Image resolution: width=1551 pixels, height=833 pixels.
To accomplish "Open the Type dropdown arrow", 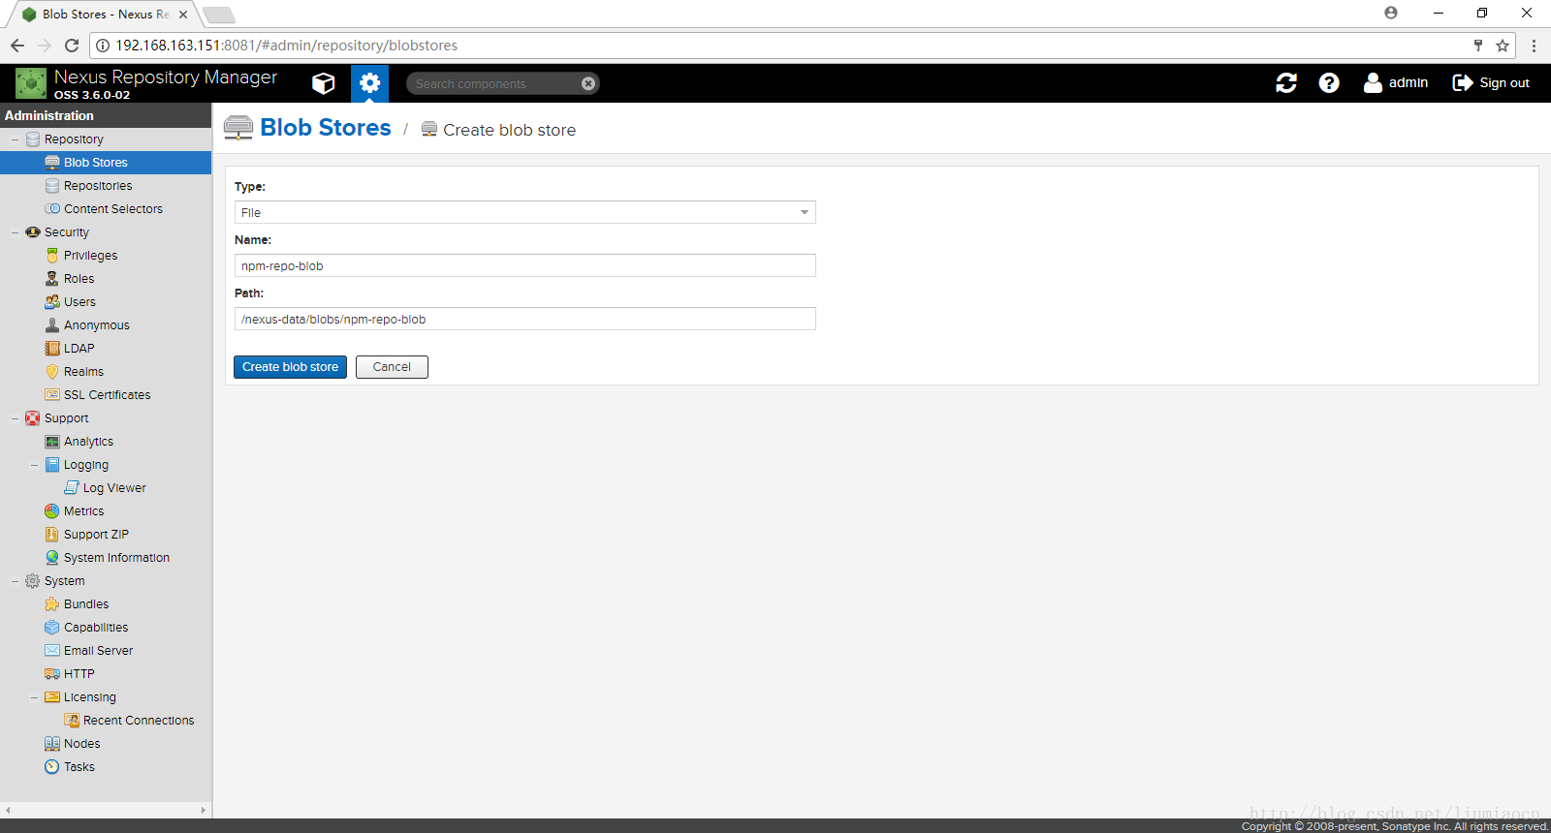I will click(x=805, y=212).
